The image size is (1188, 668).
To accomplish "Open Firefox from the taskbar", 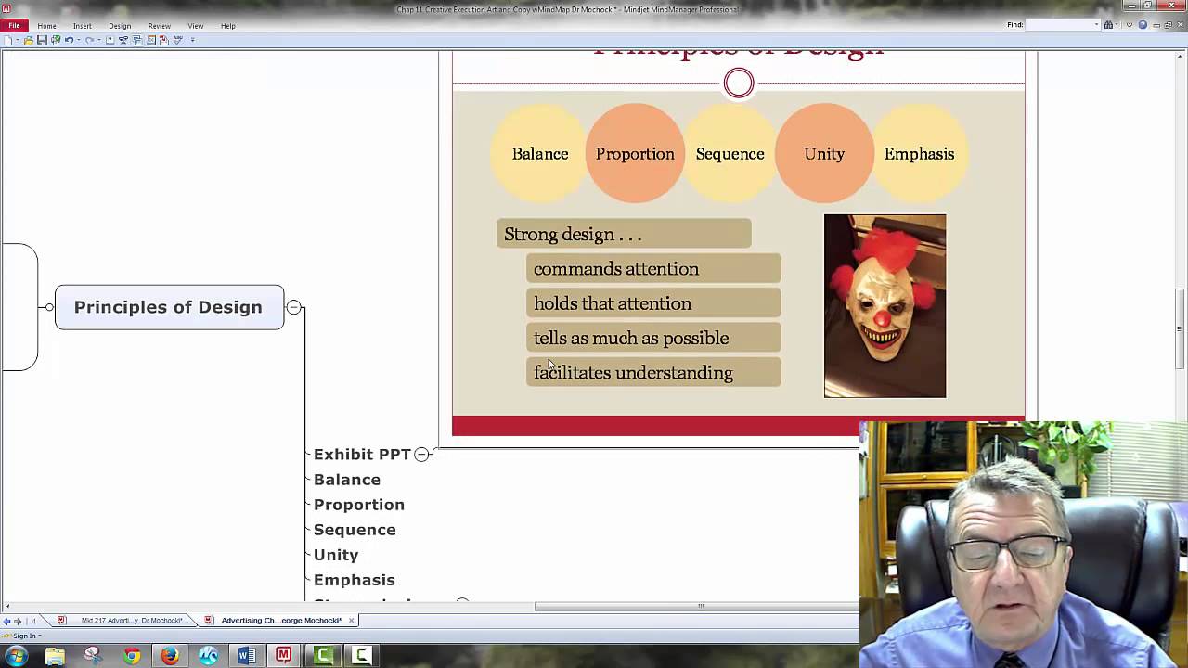I will click(x=169, y=656).
